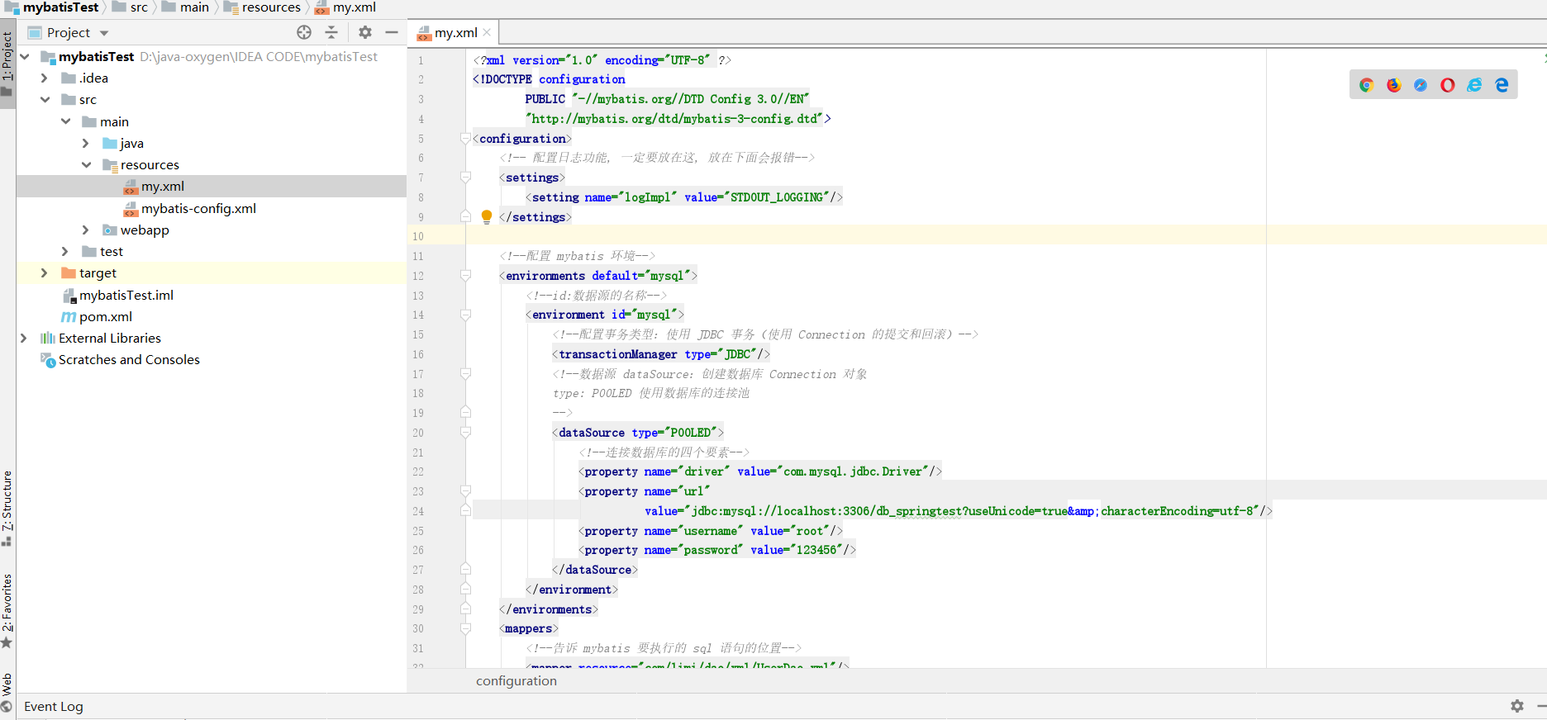Open the 1: Project side tab

pos(7,63)
